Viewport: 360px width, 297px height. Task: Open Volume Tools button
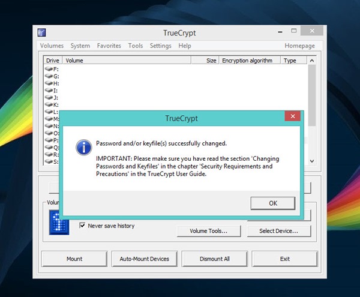pos(209,231)
